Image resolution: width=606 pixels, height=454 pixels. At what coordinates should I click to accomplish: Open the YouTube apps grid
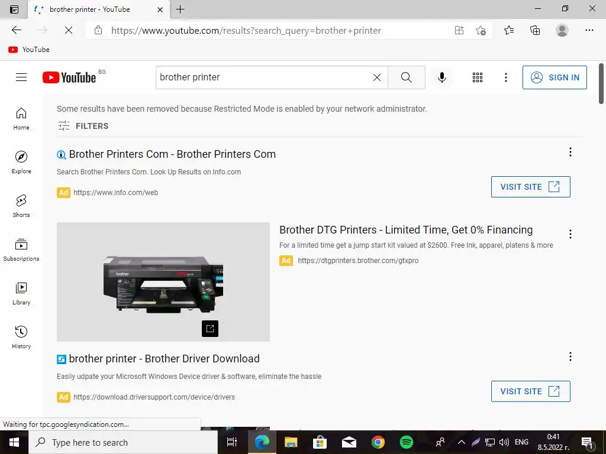pos(478,77)
